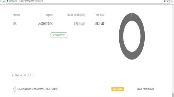
Task: Reload the Uphold dashboard page
Action: [4, 1]
